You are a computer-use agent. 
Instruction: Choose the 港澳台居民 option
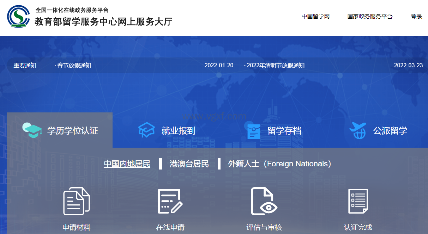click(x=189, y=164)
